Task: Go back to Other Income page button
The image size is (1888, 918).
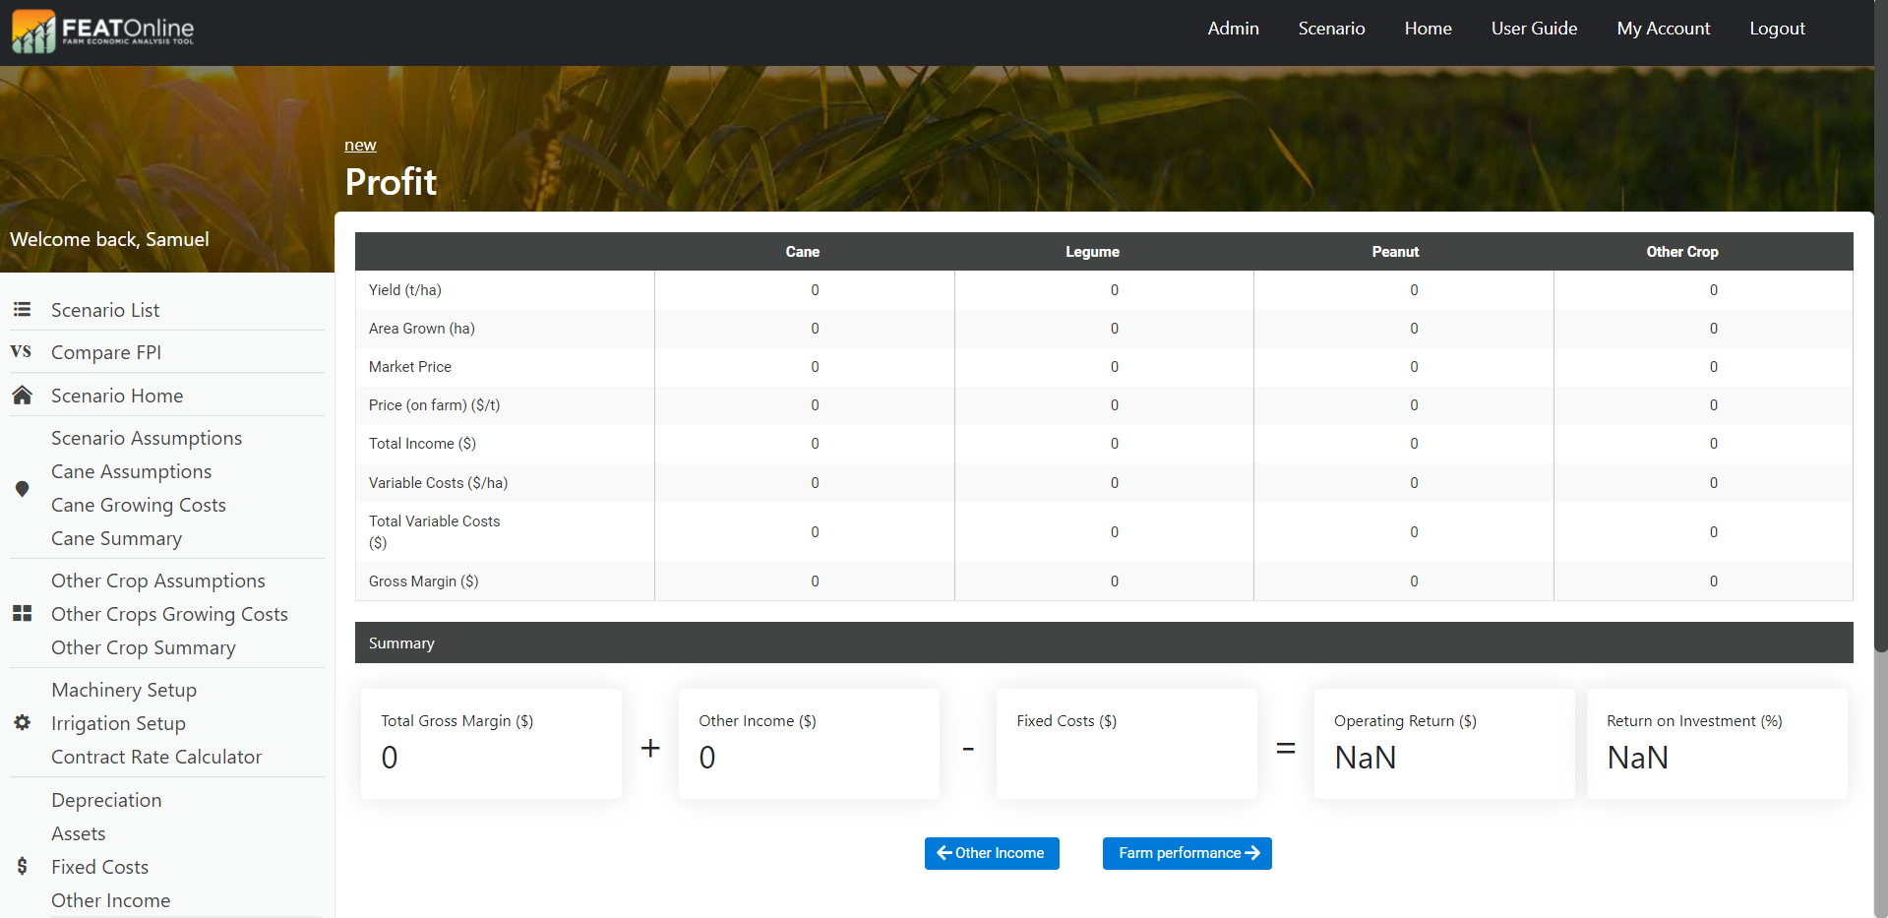Action: click(991, 853)
